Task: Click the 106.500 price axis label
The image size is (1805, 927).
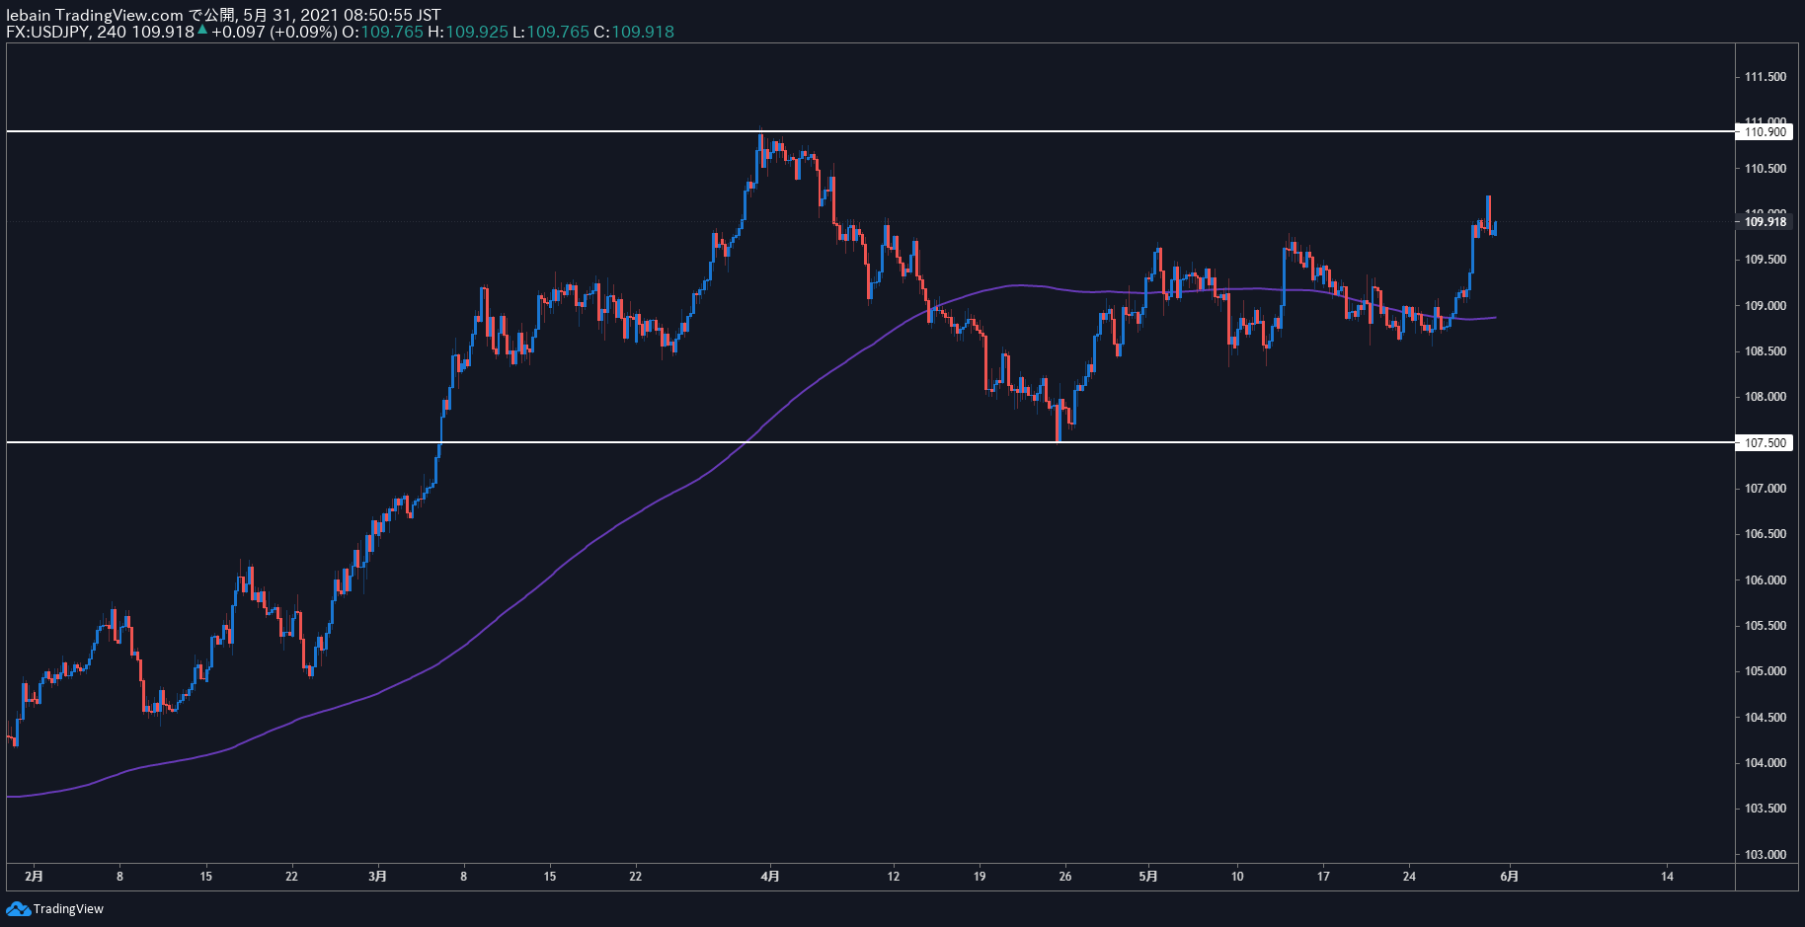Action: [x=1765, y=534]
